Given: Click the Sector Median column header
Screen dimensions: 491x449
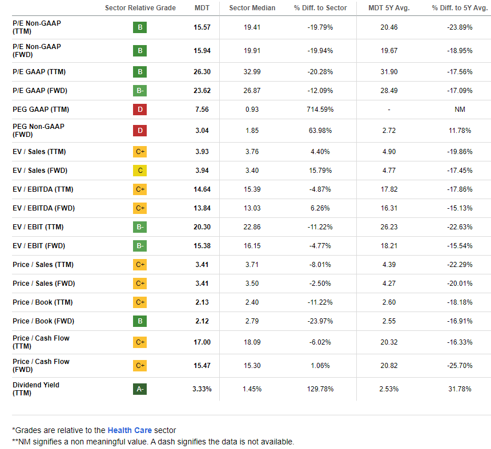Looking at the screenshot, I should point(252,8).
